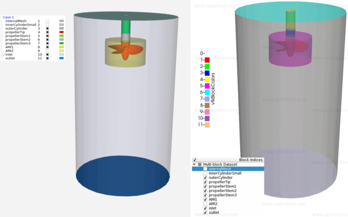Screen dimensions: 348x217
Task: Click the magenta legend swatch labeled 5
Action: [207, 86]
